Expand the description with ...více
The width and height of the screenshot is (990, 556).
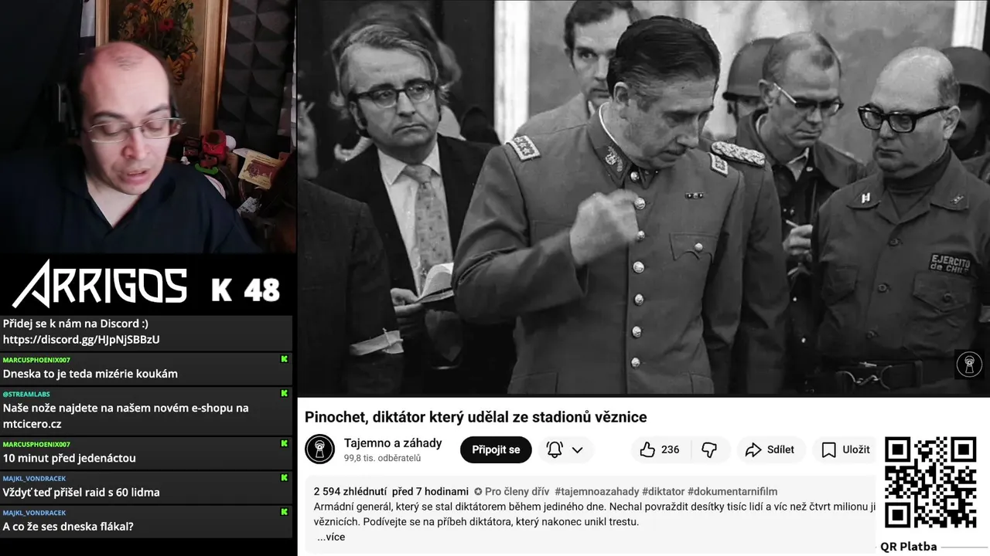tap(331, 537)
